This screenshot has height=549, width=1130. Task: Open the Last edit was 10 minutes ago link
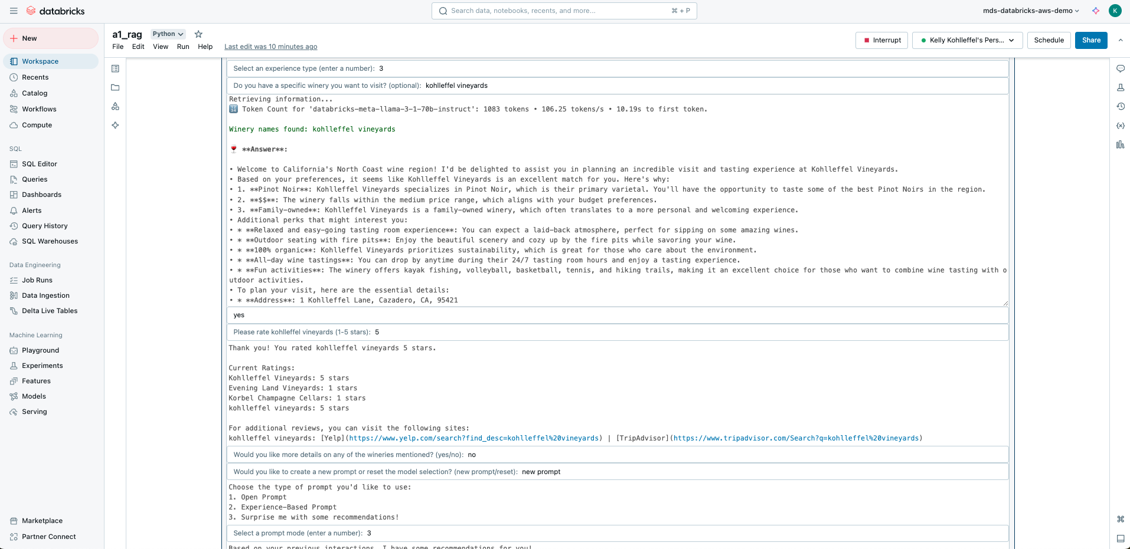270,47
